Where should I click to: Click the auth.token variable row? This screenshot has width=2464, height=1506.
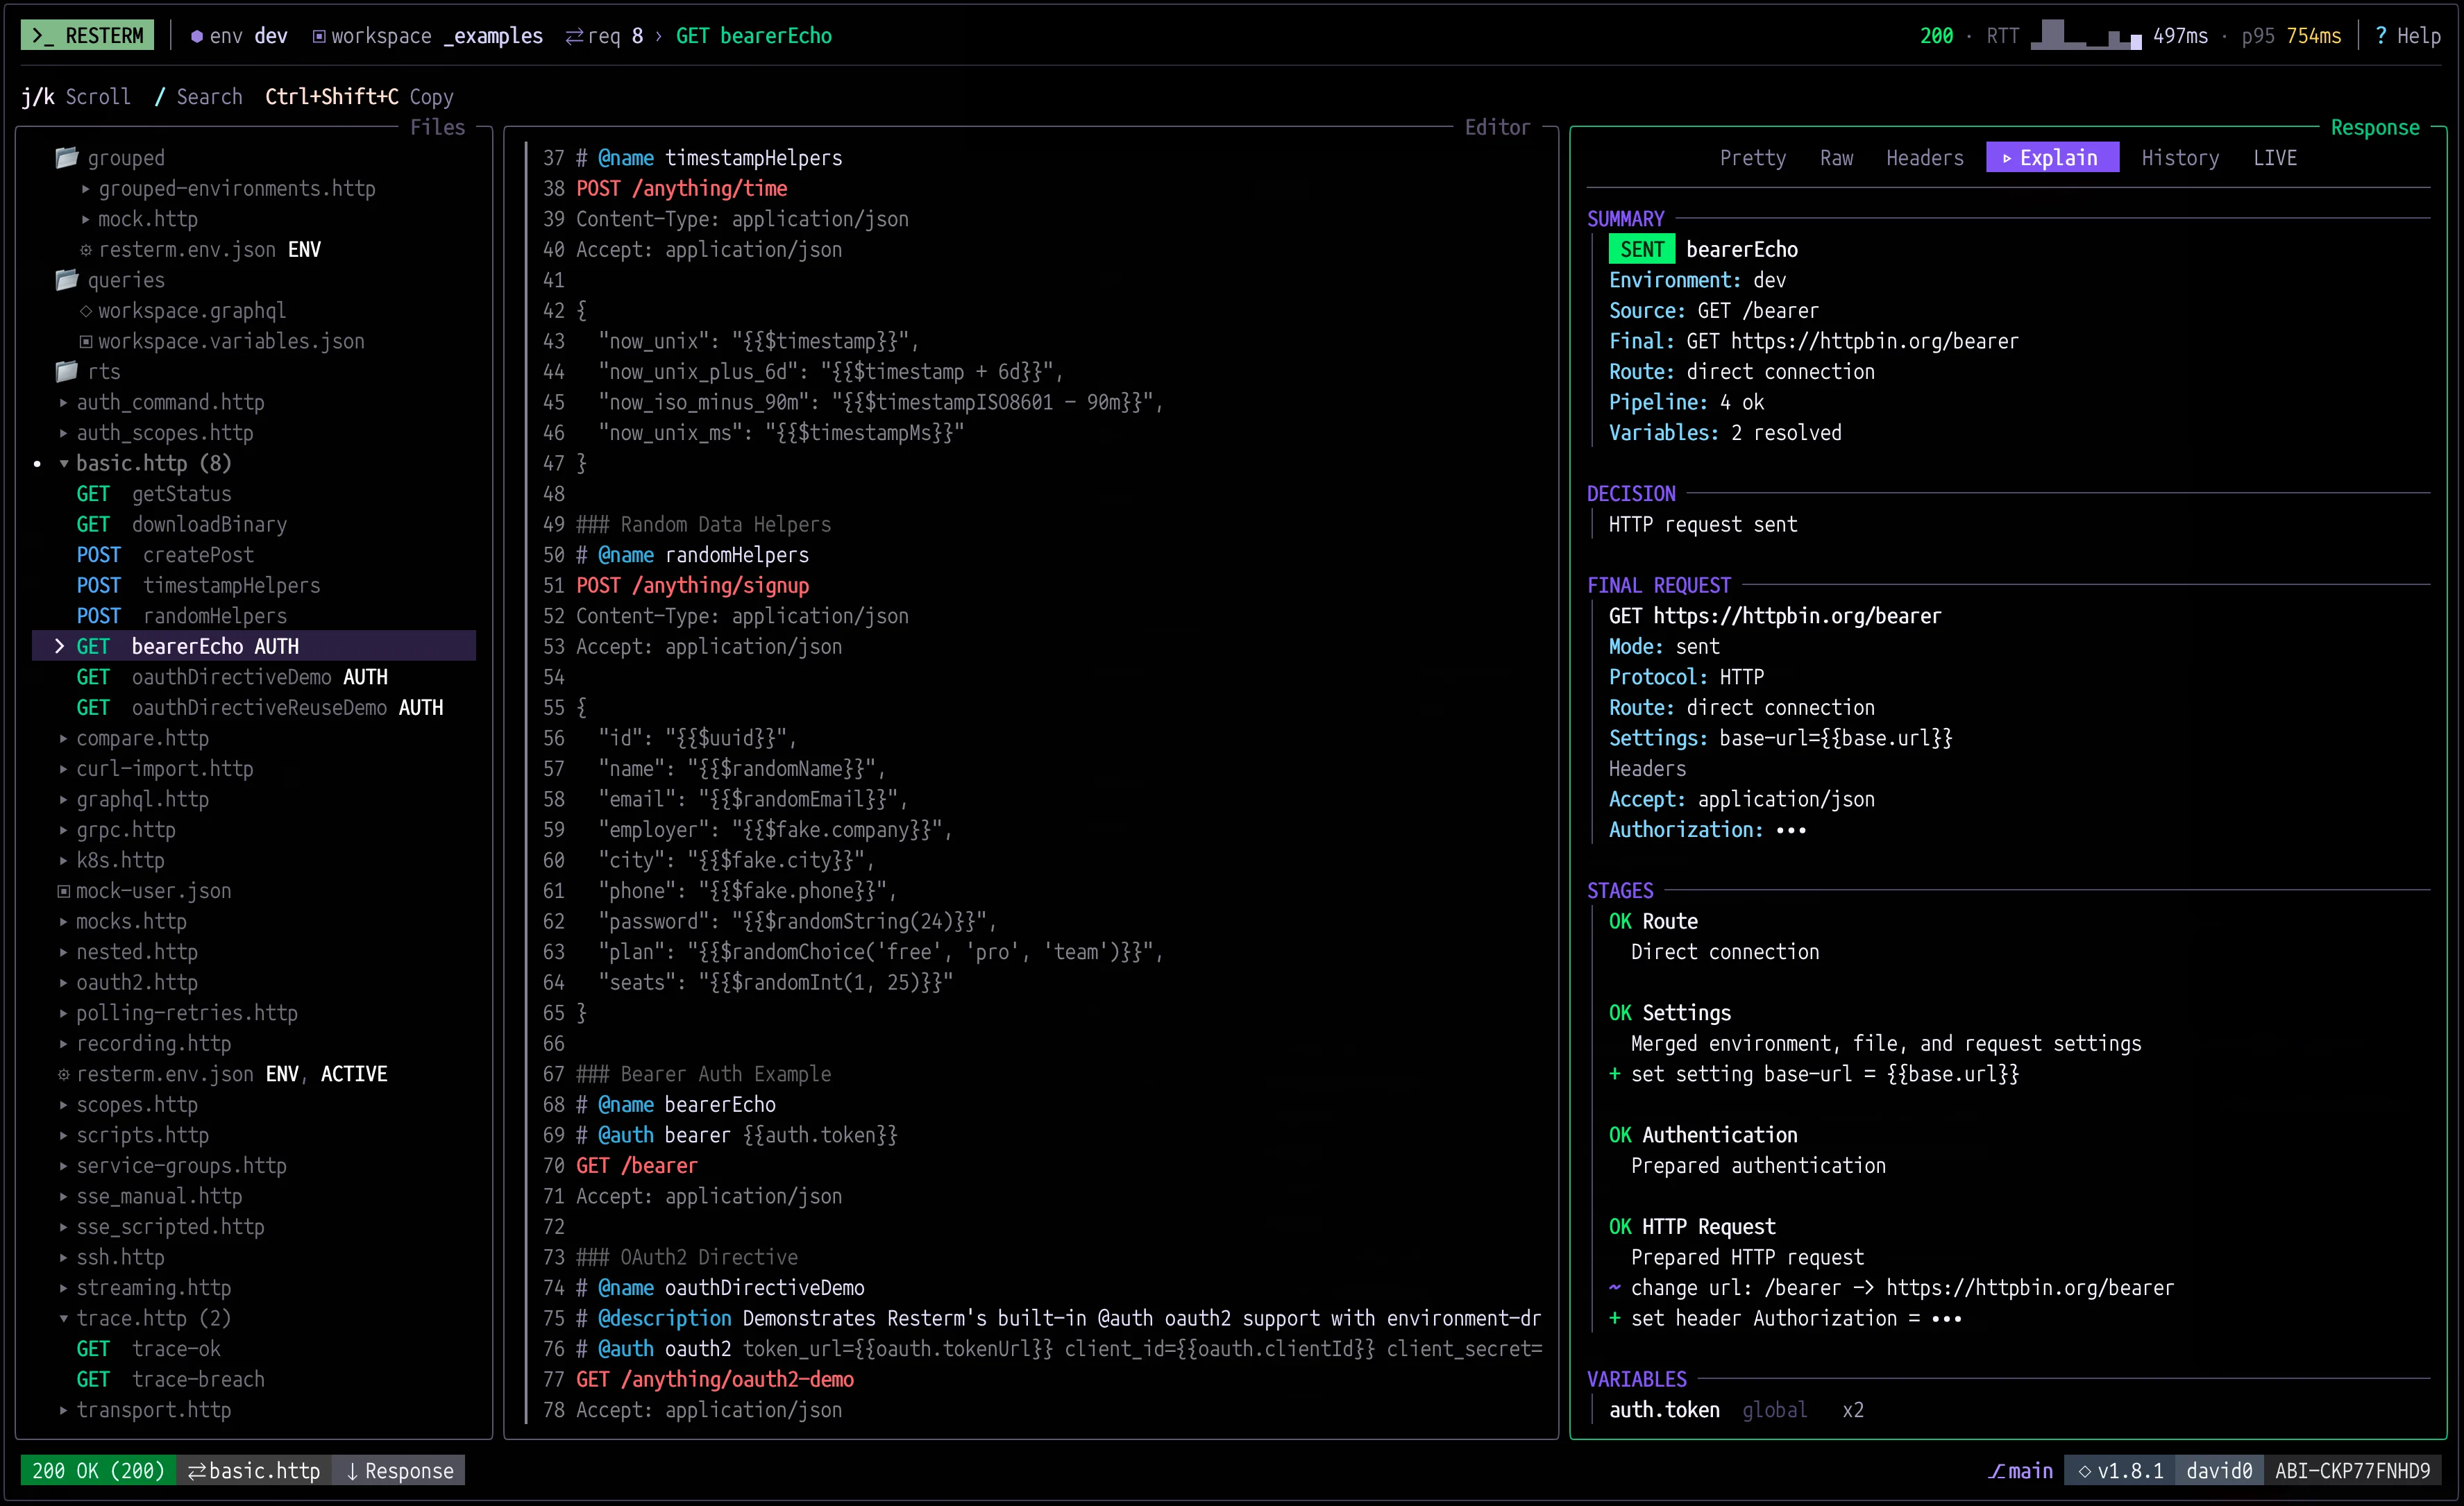pos(1736,1410)
